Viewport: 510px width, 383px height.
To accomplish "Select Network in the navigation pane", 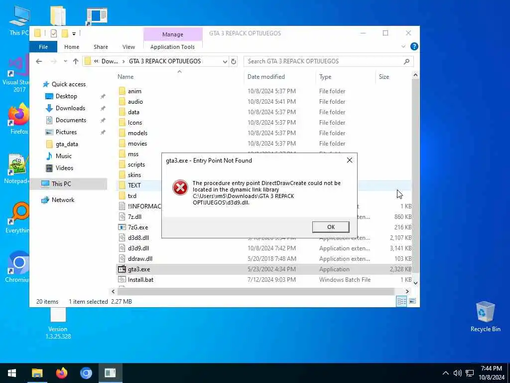I will click(x=63, y=200).
